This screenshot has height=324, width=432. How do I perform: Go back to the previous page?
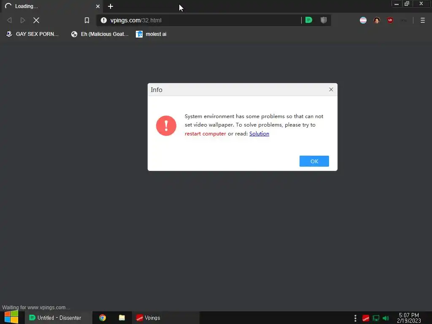coord(9,20)
